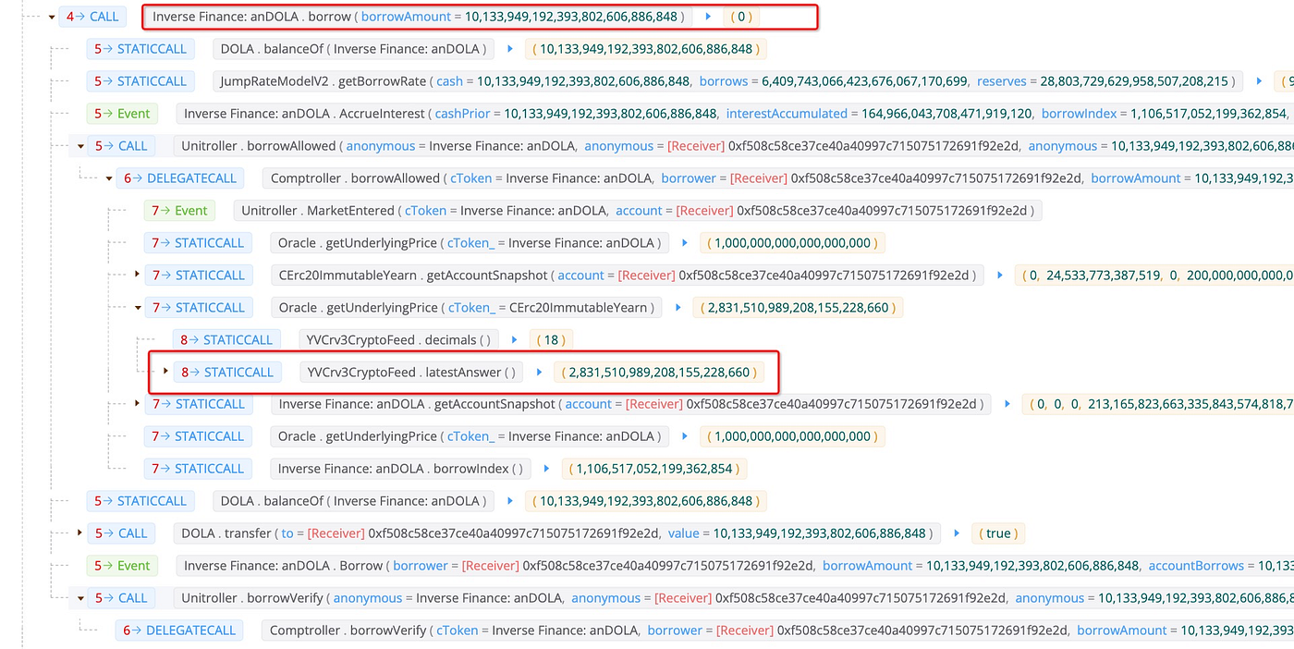Collapse the top-level anDOLA borrow call
This screenshot has height=649, width=1294.
(52, 17)
